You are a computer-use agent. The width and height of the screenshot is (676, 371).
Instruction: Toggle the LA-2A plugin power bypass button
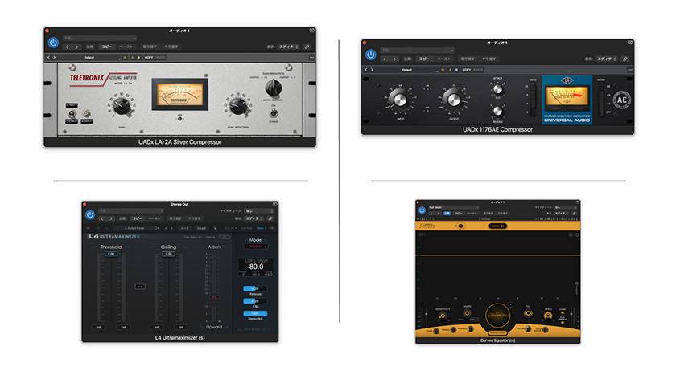click(53, 43)
